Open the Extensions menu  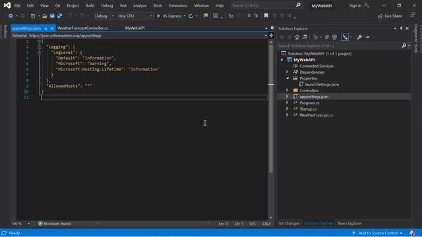click(178, 5)
